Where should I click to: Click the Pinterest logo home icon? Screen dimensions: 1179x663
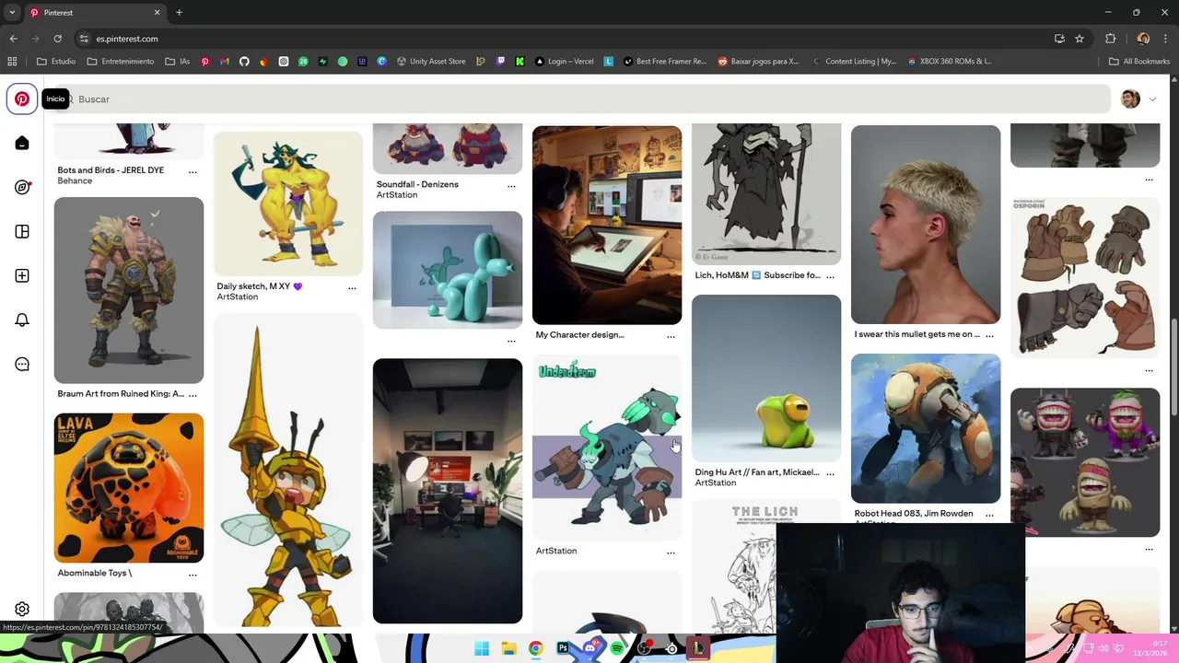[22, 99]
